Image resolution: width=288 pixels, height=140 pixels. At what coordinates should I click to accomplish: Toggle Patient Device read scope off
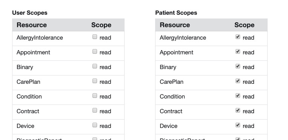tap(238, 125)
